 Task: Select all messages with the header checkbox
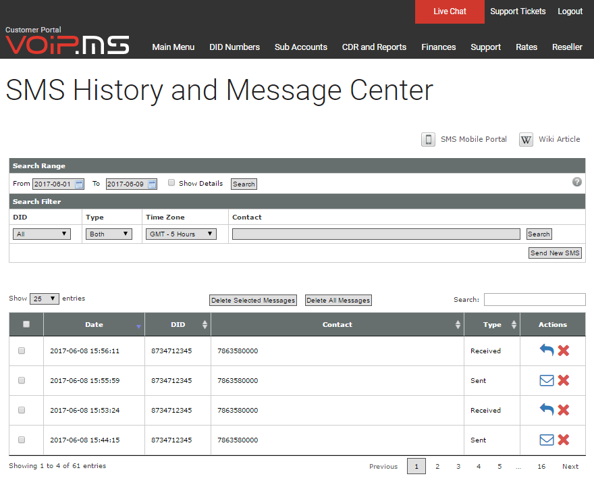26,324
